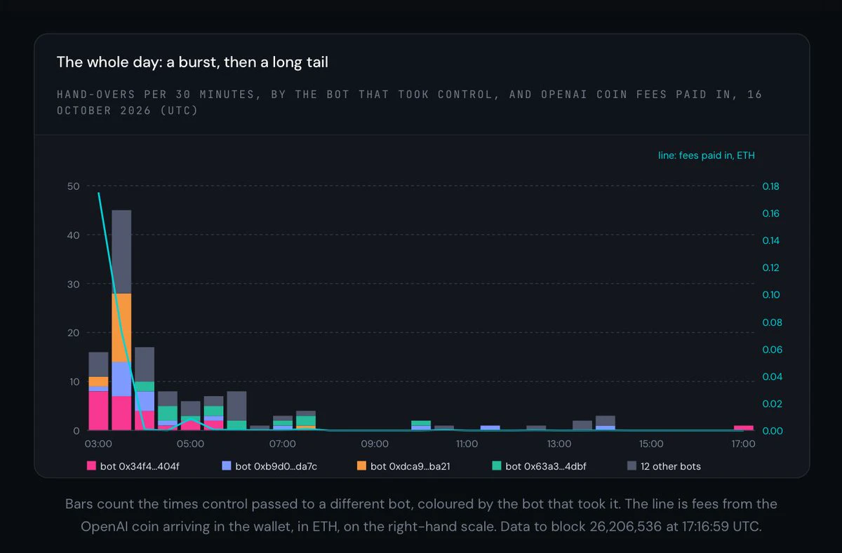
Task: Toggle the bot 0xb9d0...da7c legend label
Action: tap(276, 466)
